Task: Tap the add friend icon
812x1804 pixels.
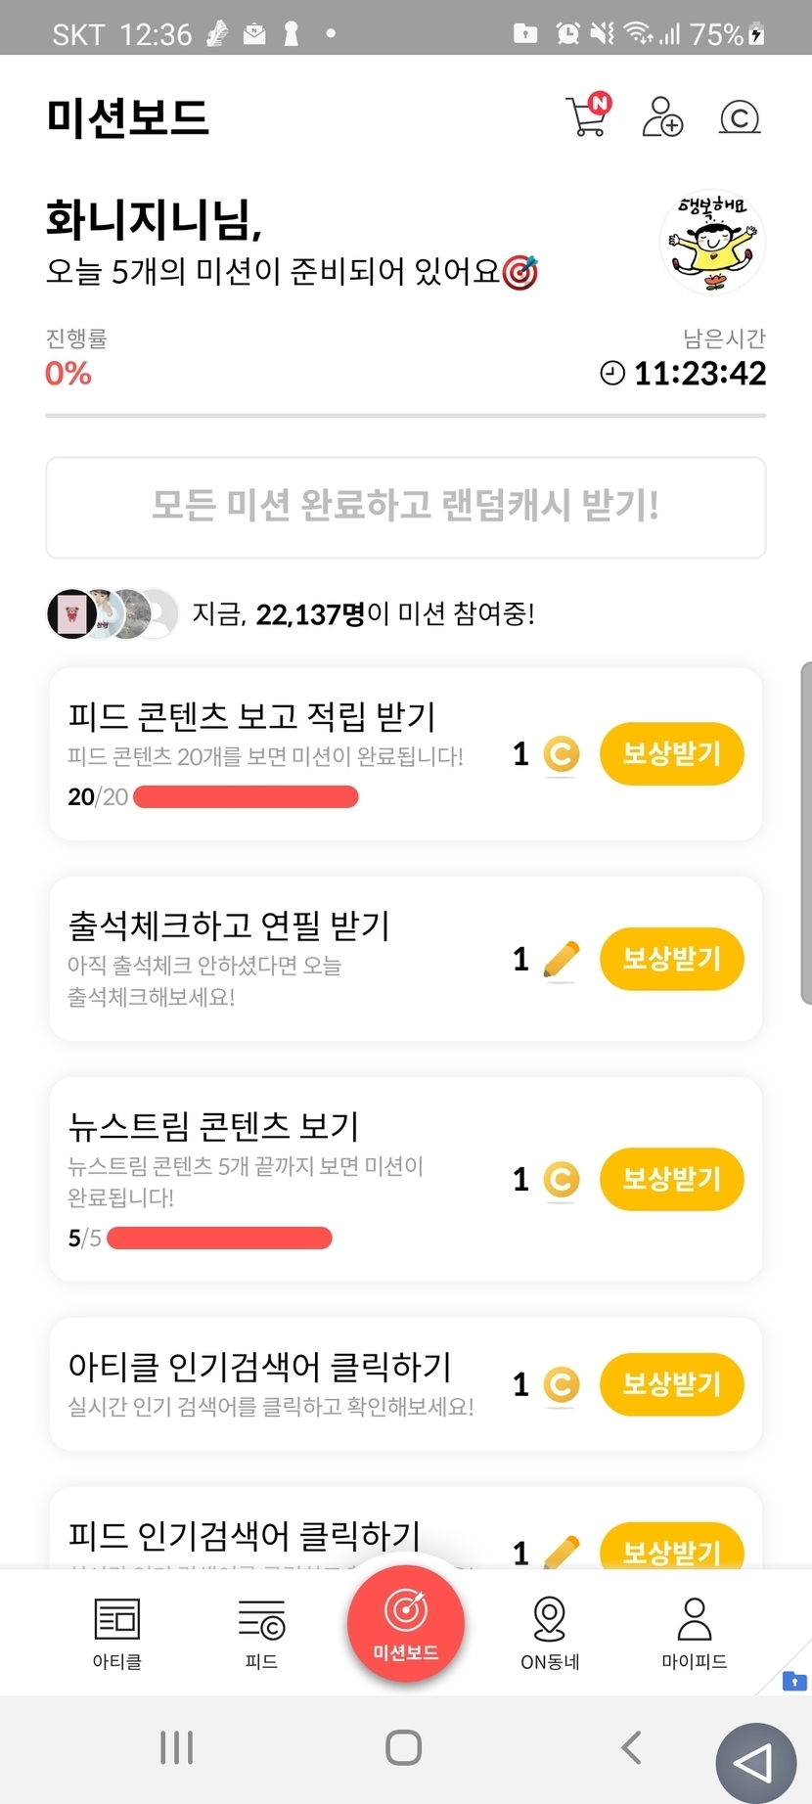Action: (x=662, y=117)
